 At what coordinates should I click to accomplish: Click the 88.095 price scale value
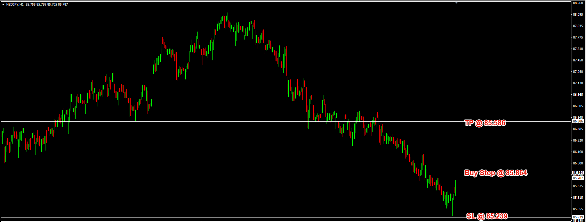tap(578, 15)
